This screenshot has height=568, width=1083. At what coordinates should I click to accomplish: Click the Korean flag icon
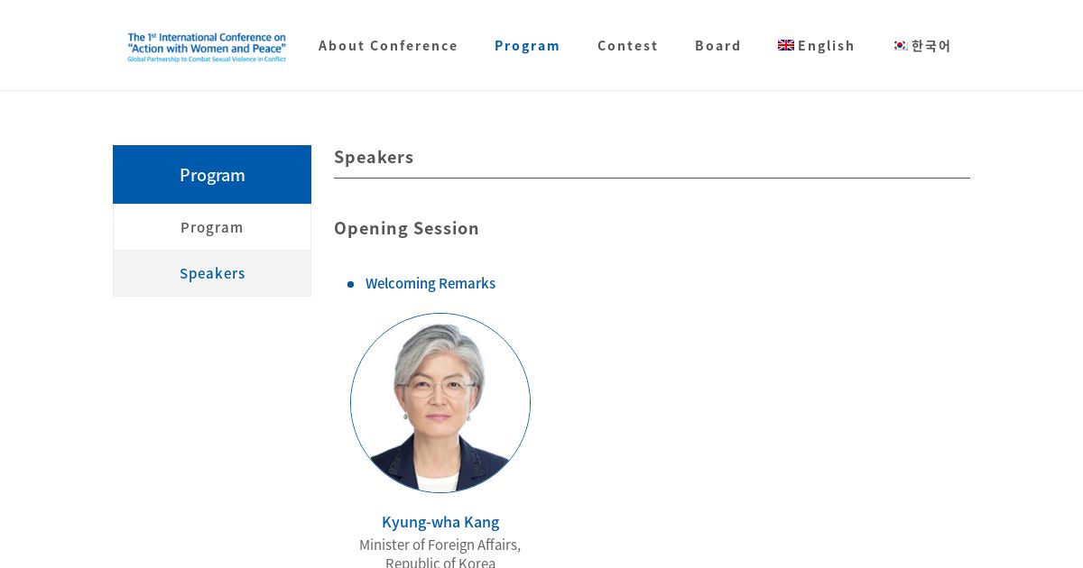coord(900,45)
